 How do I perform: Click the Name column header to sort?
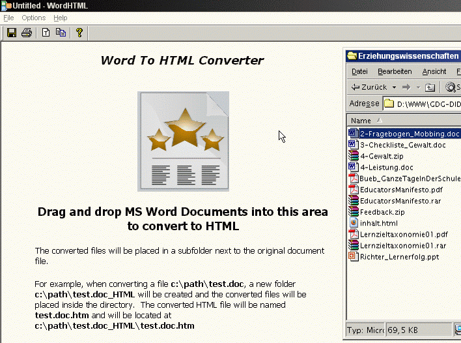click(x=361, y=121)
